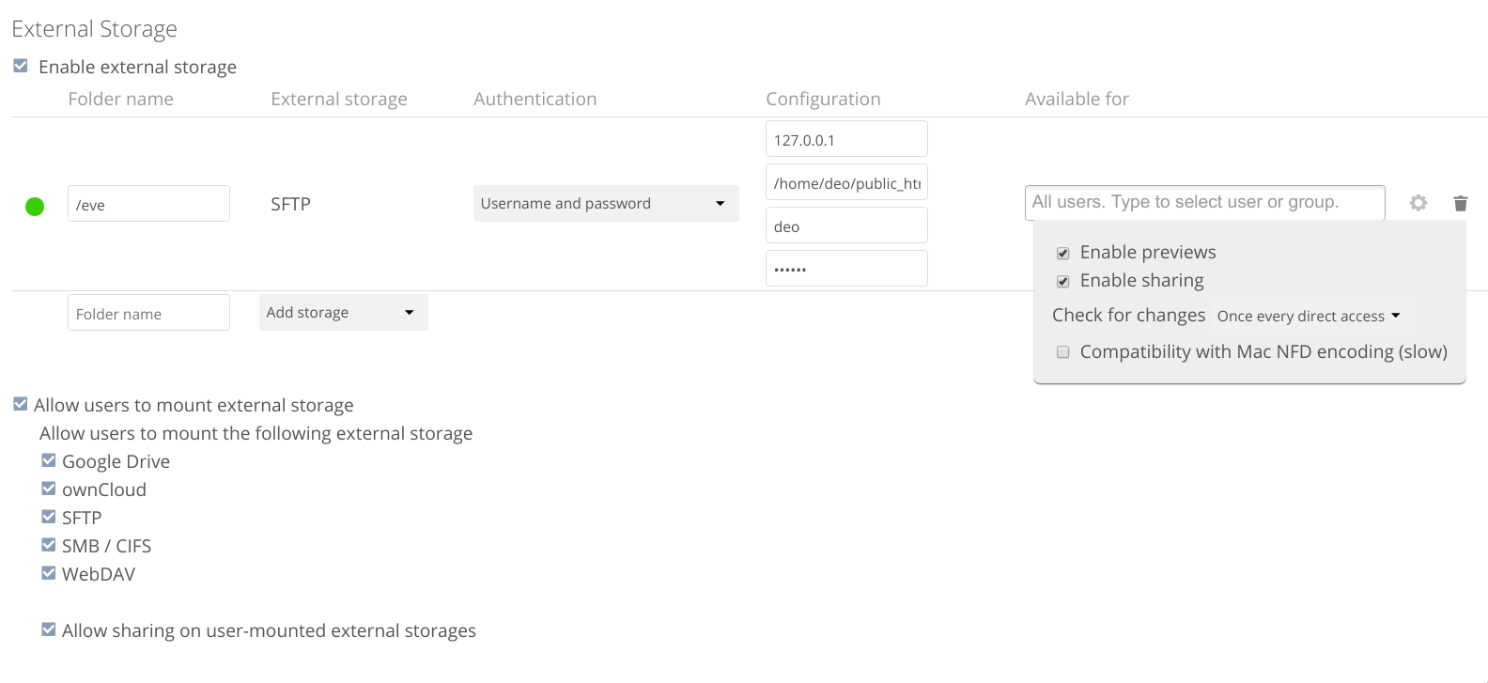Screen dimensions: 1488x683
Task: Click the gear icon for mount options
Action: pos(1418,203)
